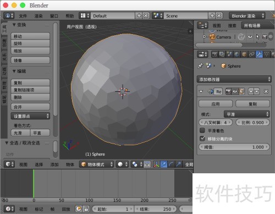Click the scene browse icon beside Scene
Viewport: 275px width, 214px height.
click(x=158, y=16)
